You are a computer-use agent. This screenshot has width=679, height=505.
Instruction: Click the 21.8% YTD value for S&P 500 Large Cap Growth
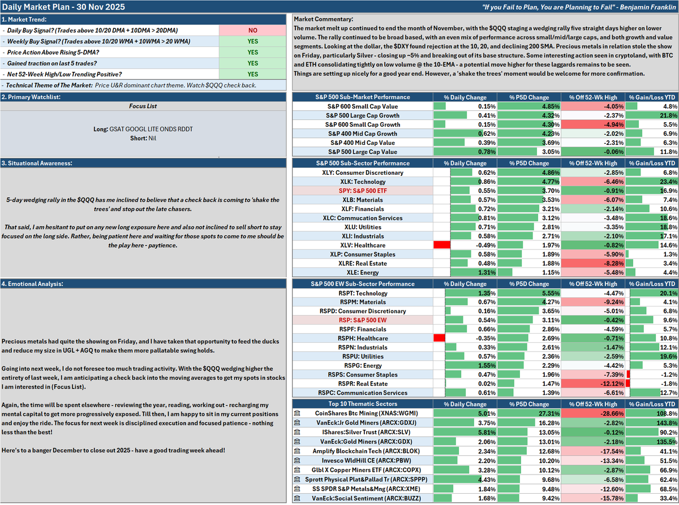[x=652, y=115]
